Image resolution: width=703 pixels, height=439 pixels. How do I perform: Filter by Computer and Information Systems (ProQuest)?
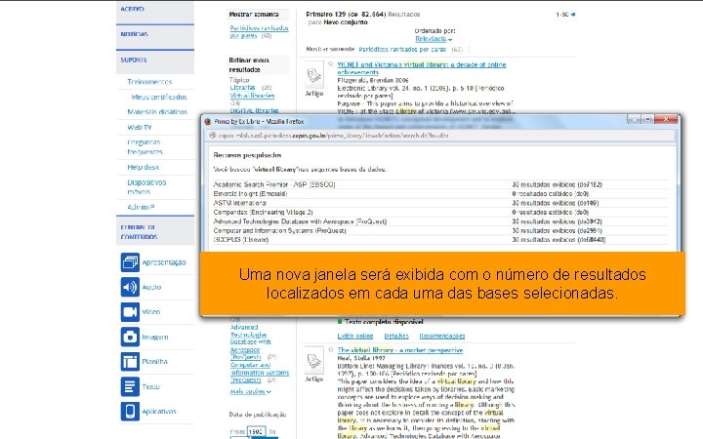click(x=259, y=373)
